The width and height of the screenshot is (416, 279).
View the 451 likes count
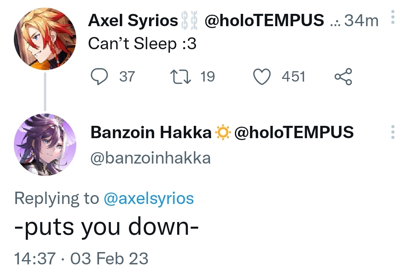(x=294, y=77)
